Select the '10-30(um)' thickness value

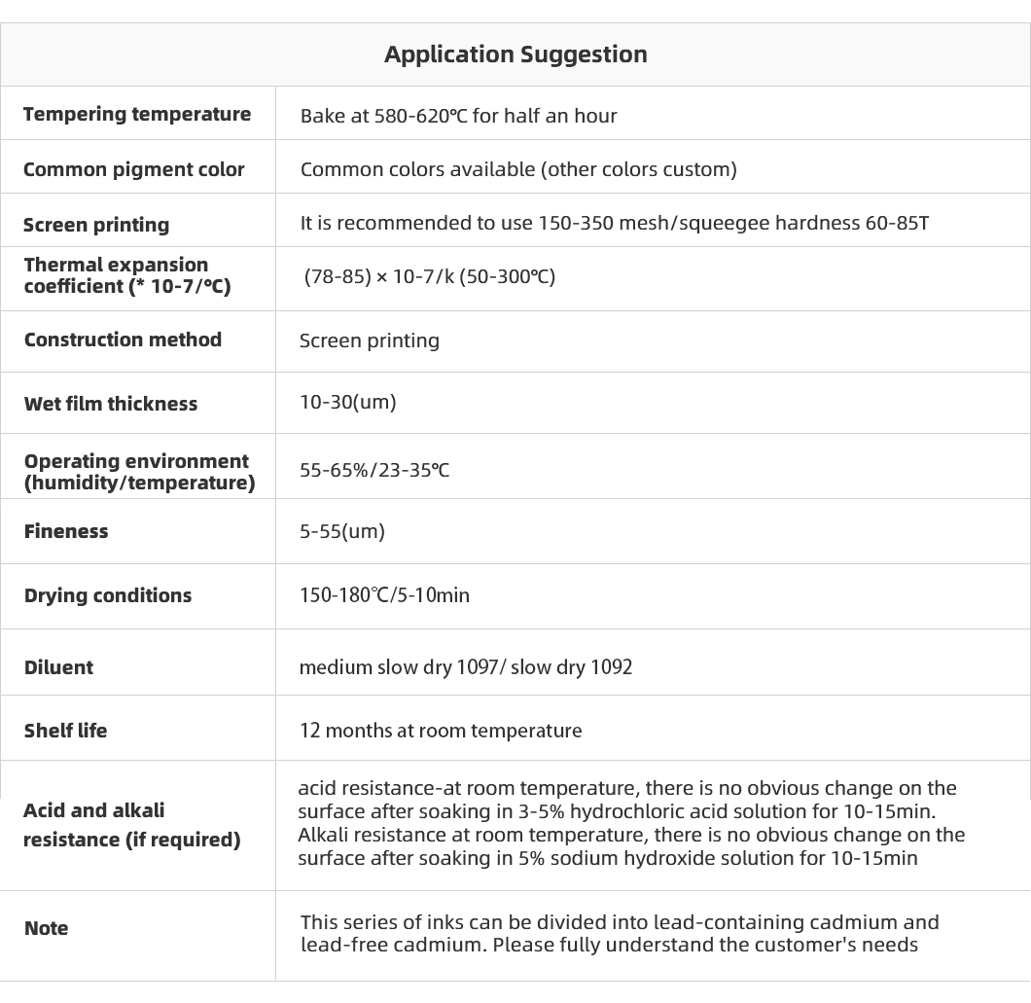tap(348, 402)
